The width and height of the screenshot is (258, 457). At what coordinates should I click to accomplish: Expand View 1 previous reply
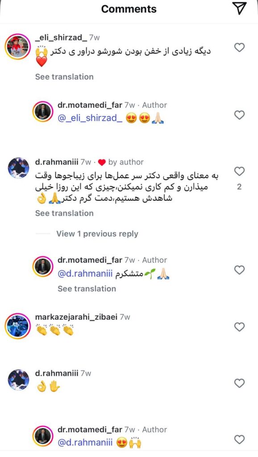click(x=97, y=234)
